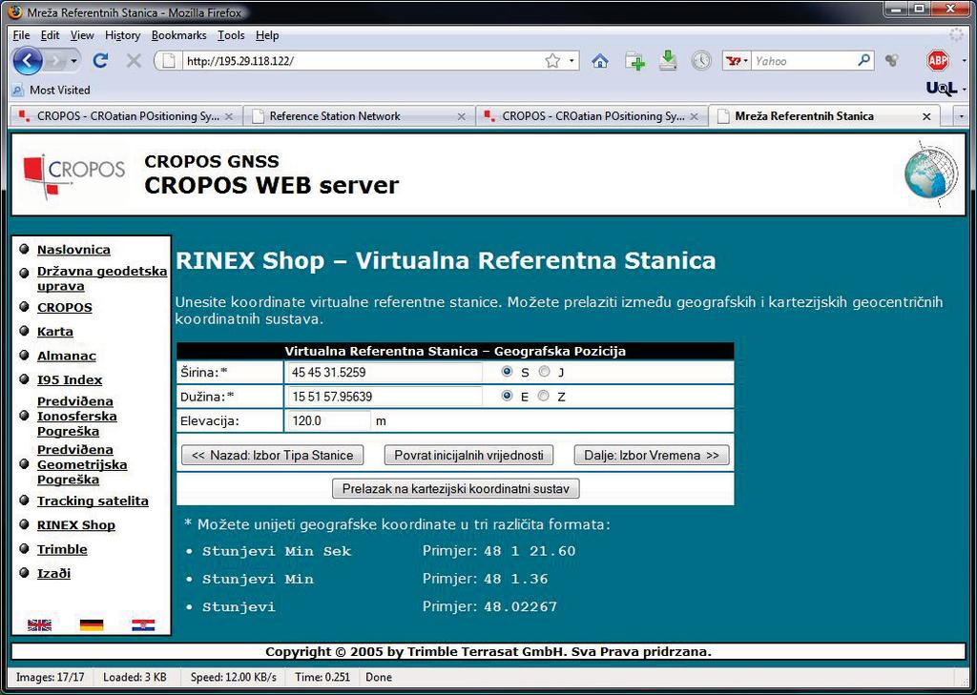977x695 pixels.
Task: Click the Adblock Plus ABP icon
Action: tap(938, 60)
